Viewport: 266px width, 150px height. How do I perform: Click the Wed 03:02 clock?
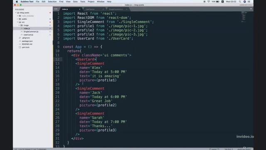coord(231,2)
